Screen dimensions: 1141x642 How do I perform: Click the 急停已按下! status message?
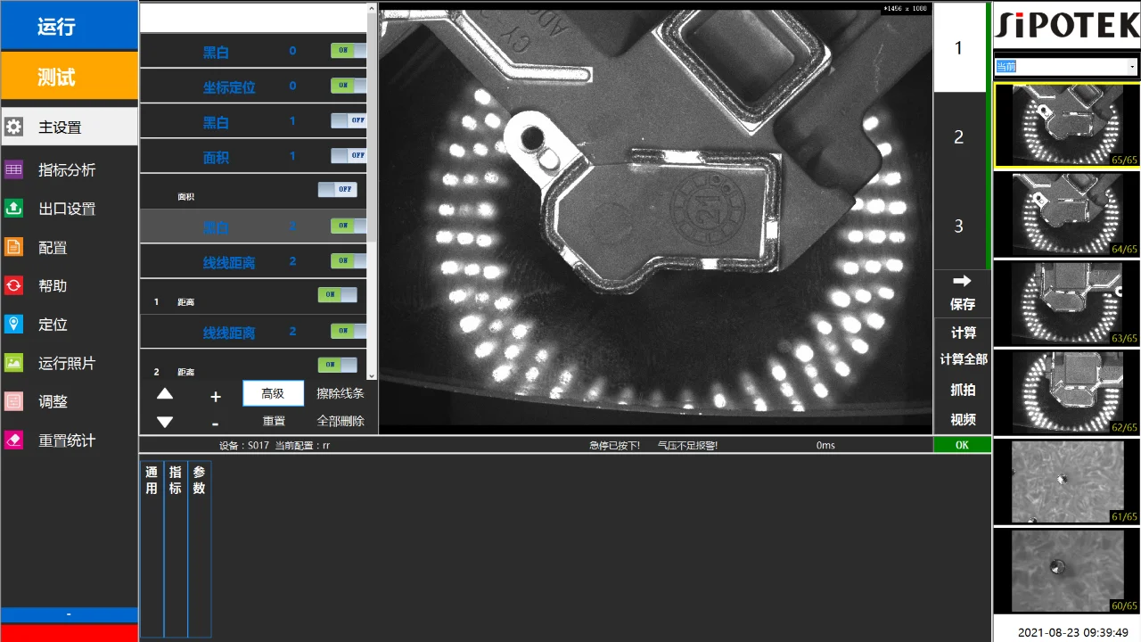click(614, 445)
